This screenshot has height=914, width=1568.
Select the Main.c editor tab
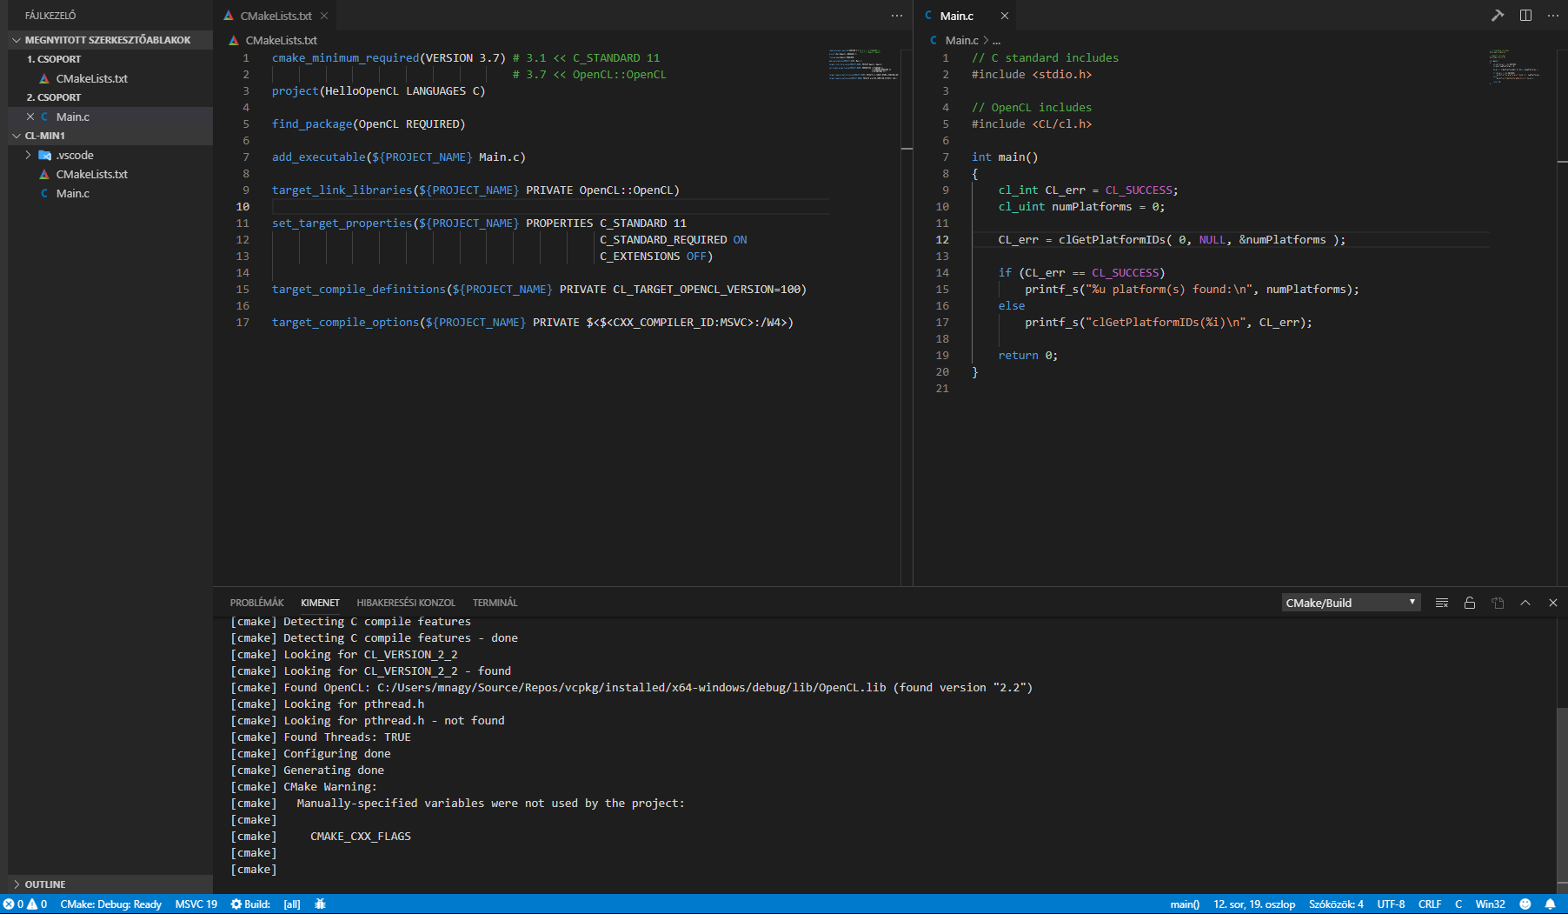click(956, 16)
